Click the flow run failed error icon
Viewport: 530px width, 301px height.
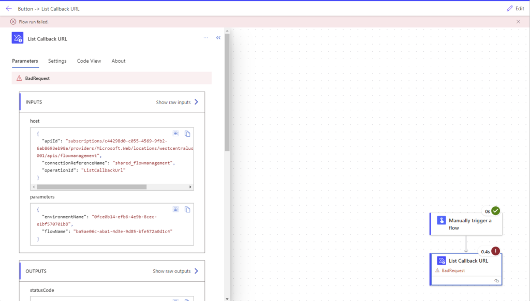pos(13,22)
